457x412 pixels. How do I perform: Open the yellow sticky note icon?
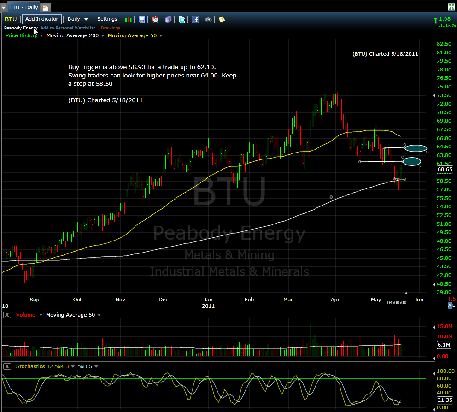tap(222, 19)
